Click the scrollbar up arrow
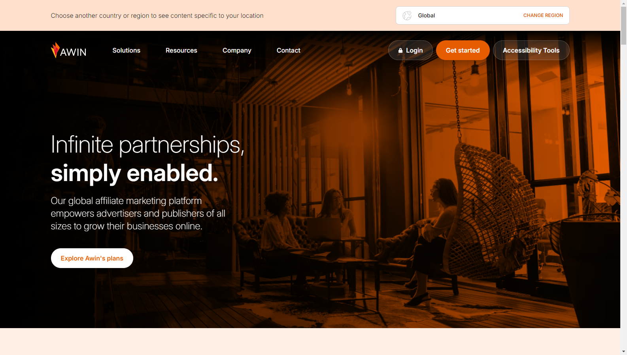The width and height of the screenshot is (627, 355). click(623, 3)
